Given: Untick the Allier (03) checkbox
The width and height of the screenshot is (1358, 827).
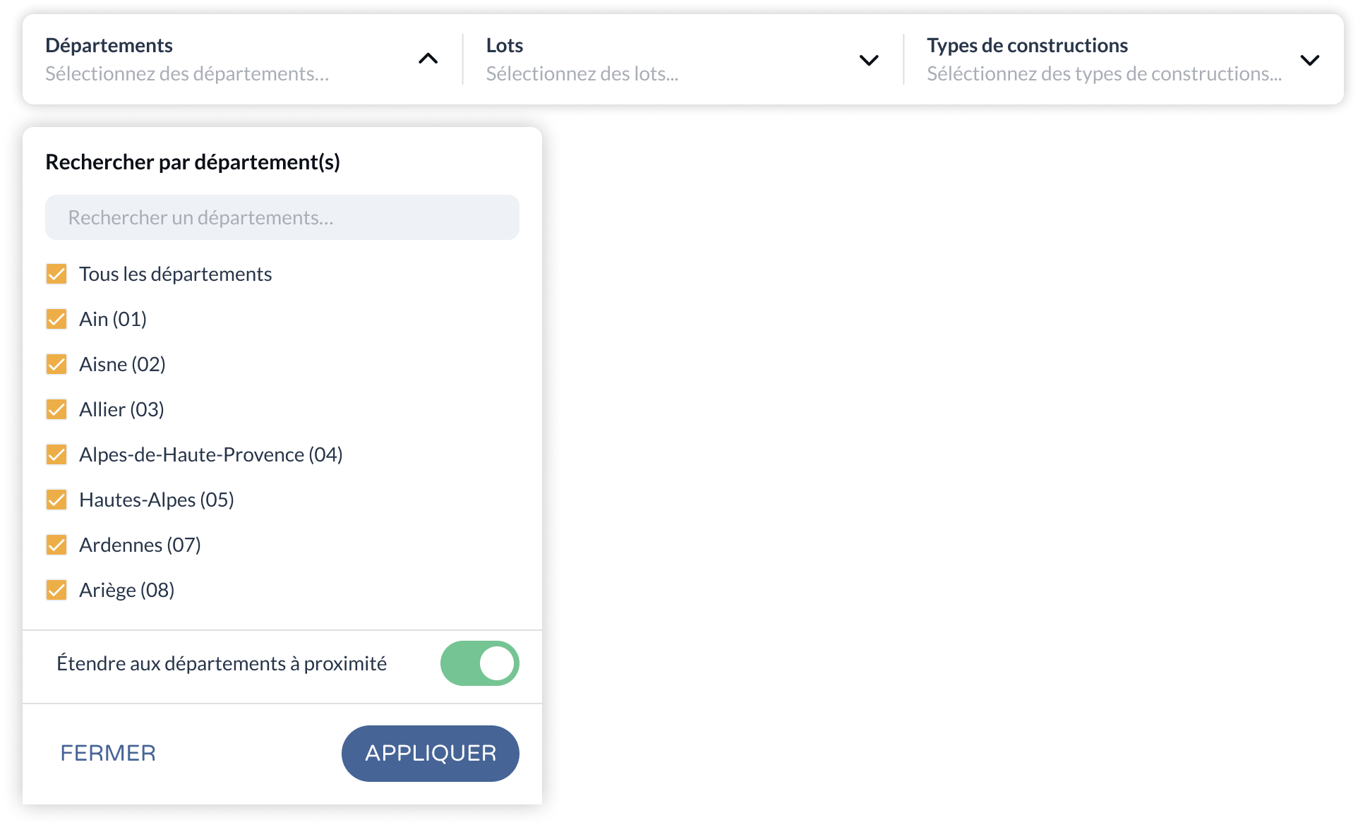Looking at the screenshot, I should pos(56,409).
